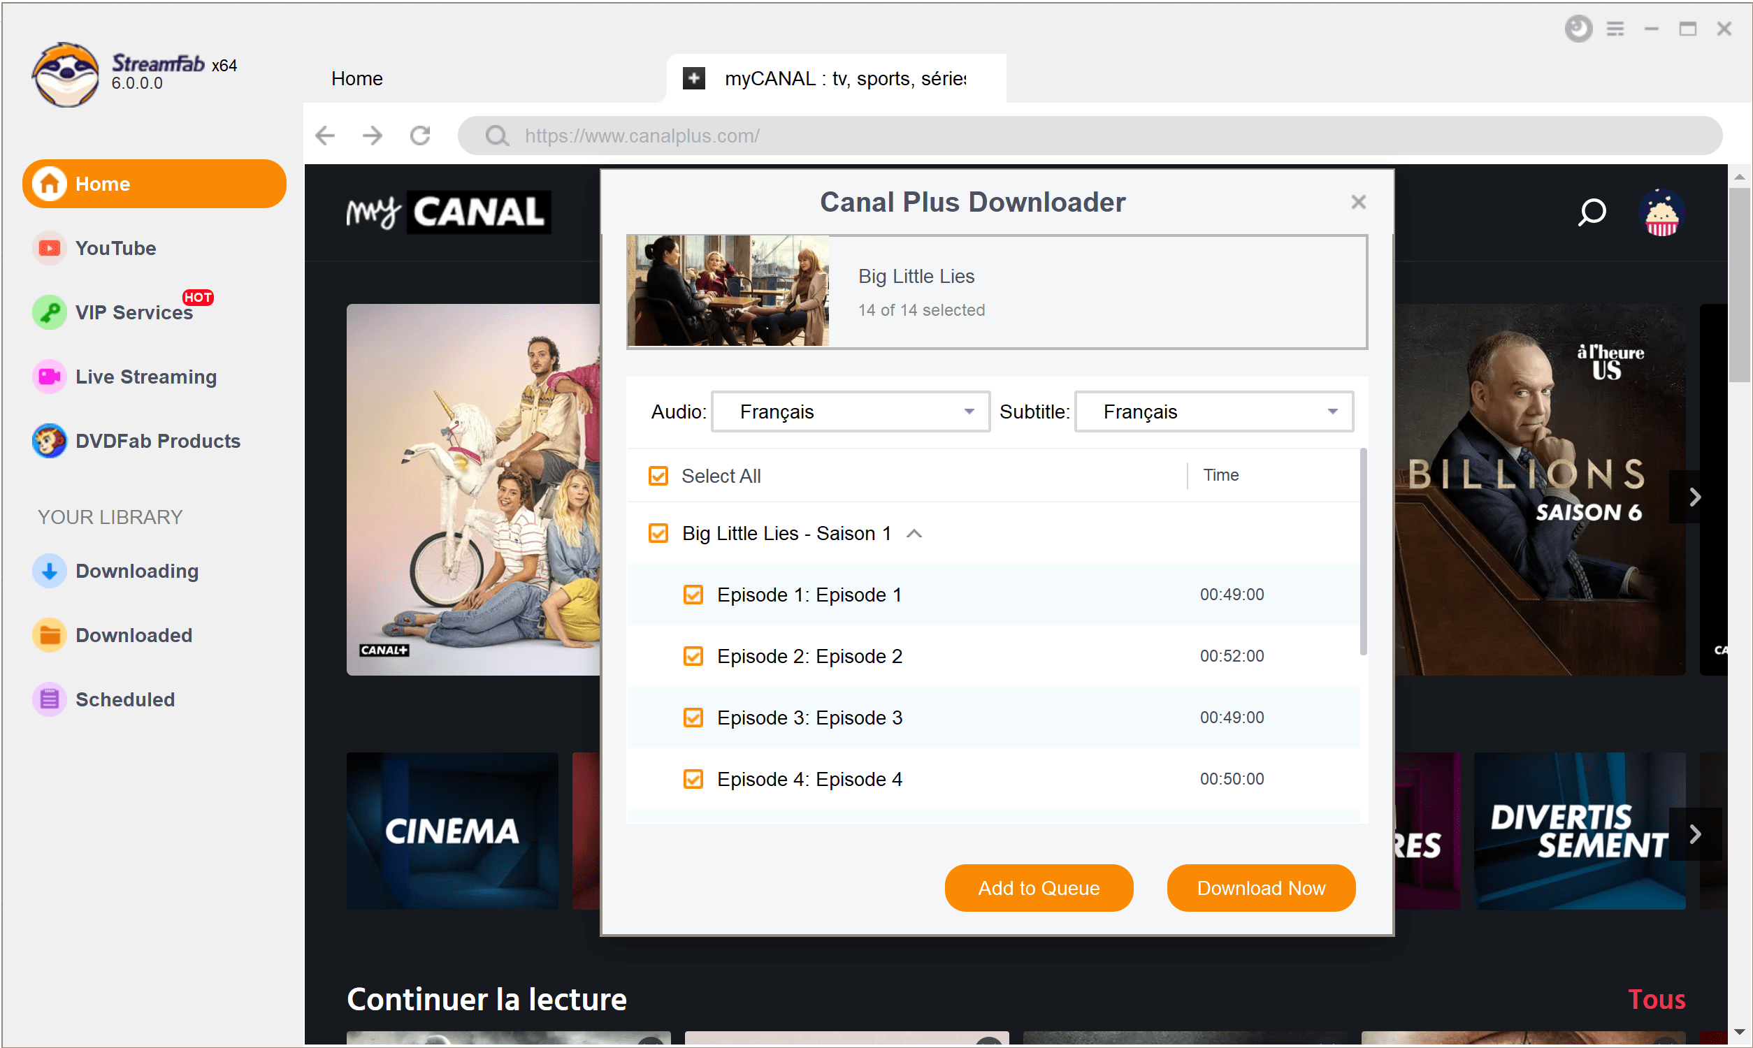Open DVDFab Products icon

(x=50, y=441)
